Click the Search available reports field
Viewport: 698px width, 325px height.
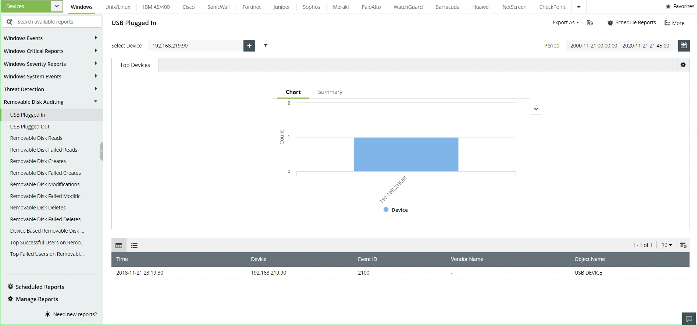51,22
